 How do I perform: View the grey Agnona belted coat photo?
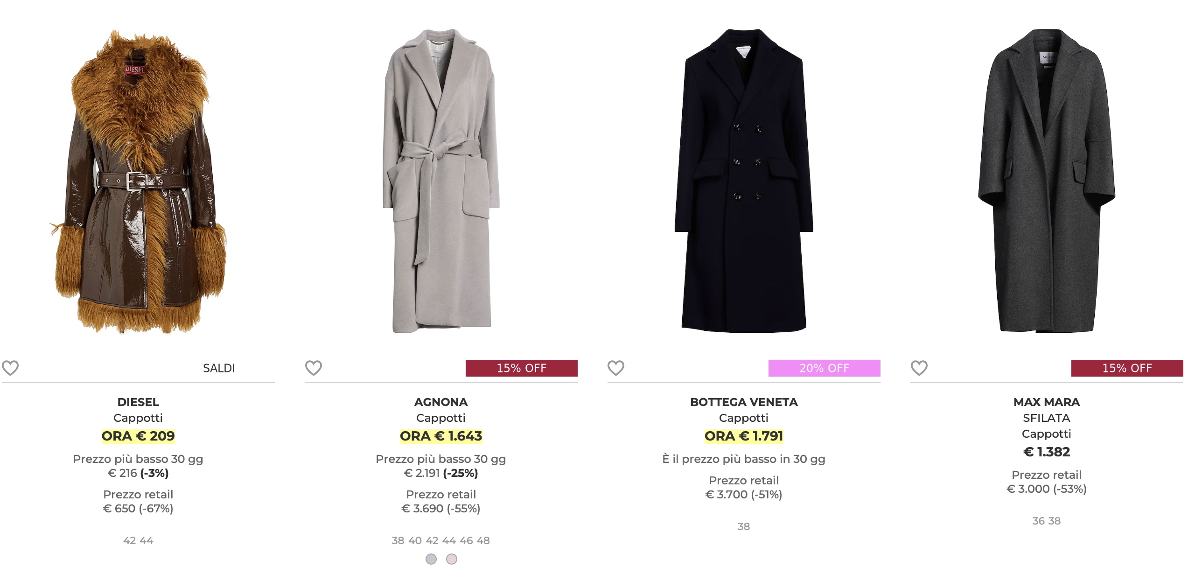click(x=441, y=181)
